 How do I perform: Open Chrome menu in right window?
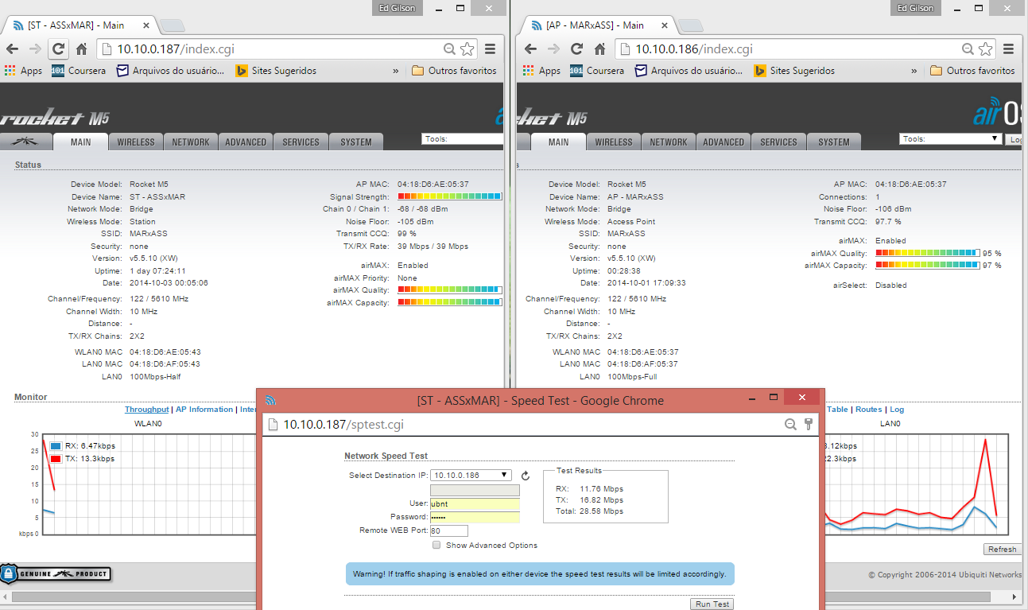pyautogui.click(x=1009, y=49)
